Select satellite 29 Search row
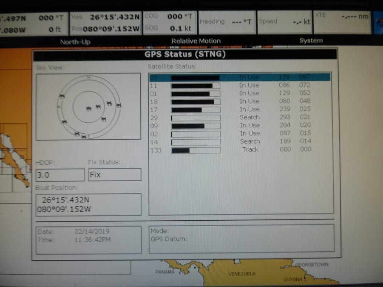 coord(240,117)
